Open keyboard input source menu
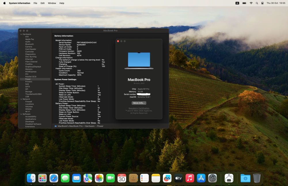288x186 pixels. click(x=237, y=3)
